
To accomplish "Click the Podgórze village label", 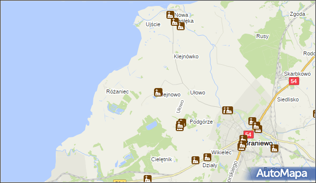I will click(x=201, y=122).
